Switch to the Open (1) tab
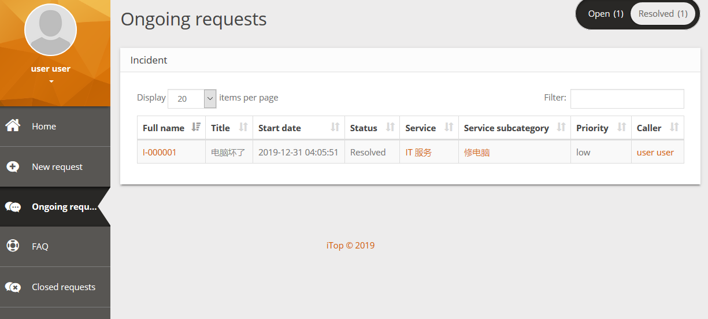 pos(605,14)
